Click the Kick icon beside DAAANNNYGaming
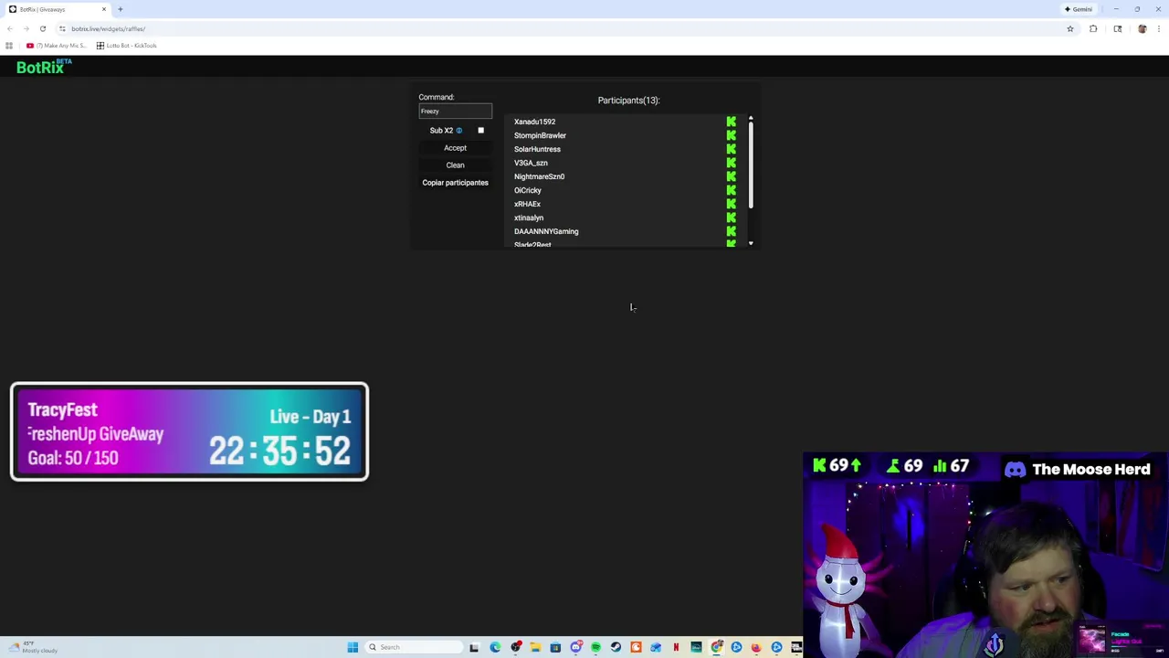 pos(731,231)
